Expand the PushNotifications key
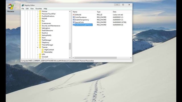The image size is (182, 102). 38,16
